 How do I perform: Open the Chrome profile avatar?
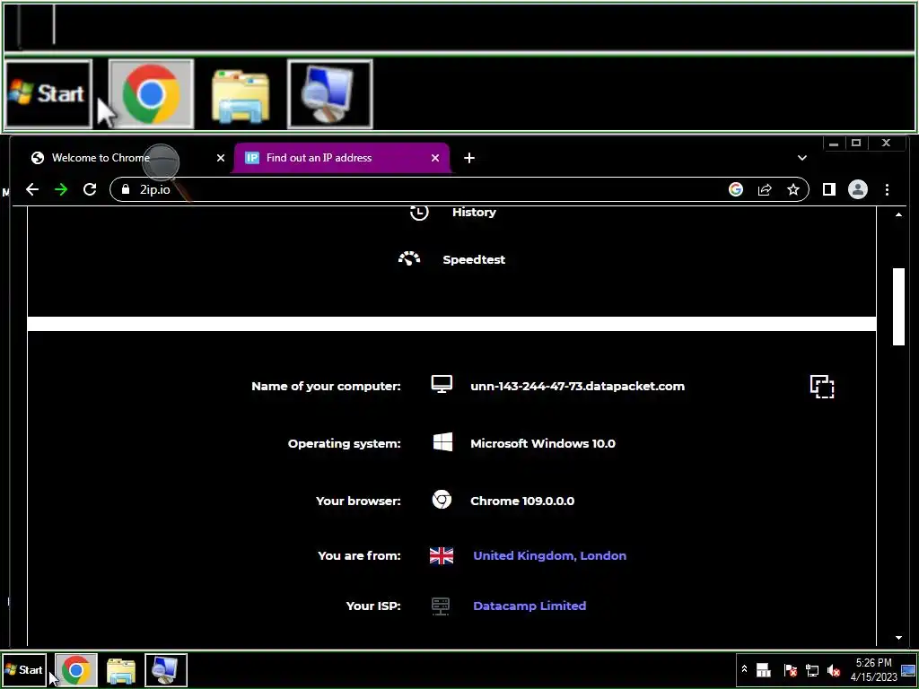click(x=857, y=189)
